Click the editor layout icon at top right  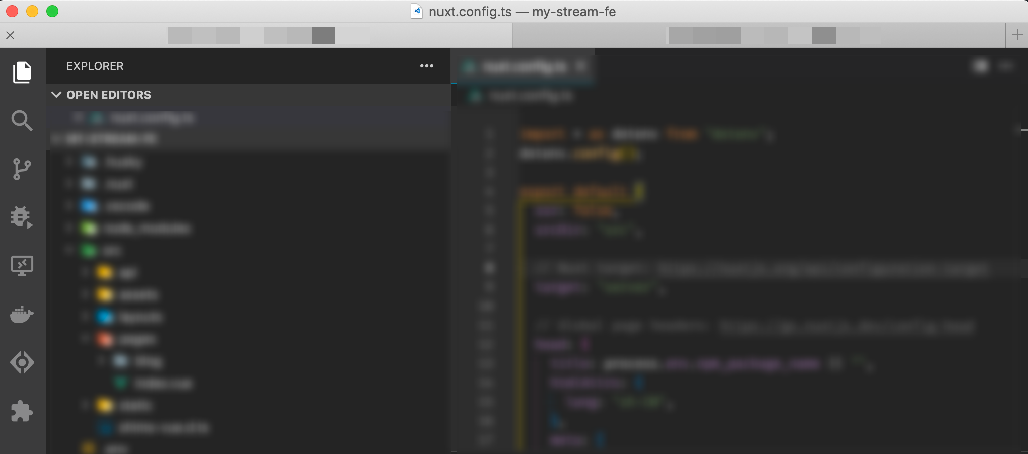pos(1006,66)
